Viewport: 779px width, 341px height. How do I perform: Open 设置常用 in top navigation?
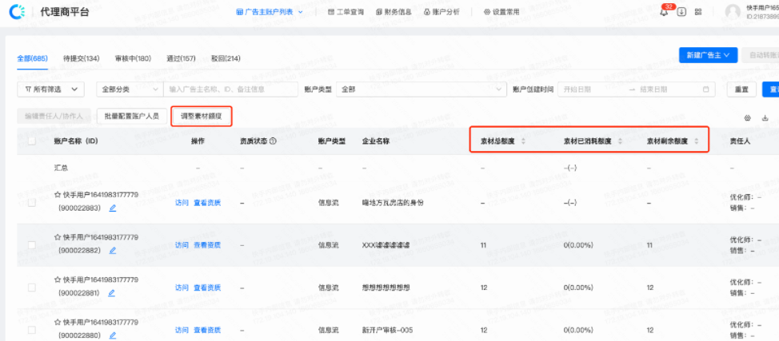501,12
